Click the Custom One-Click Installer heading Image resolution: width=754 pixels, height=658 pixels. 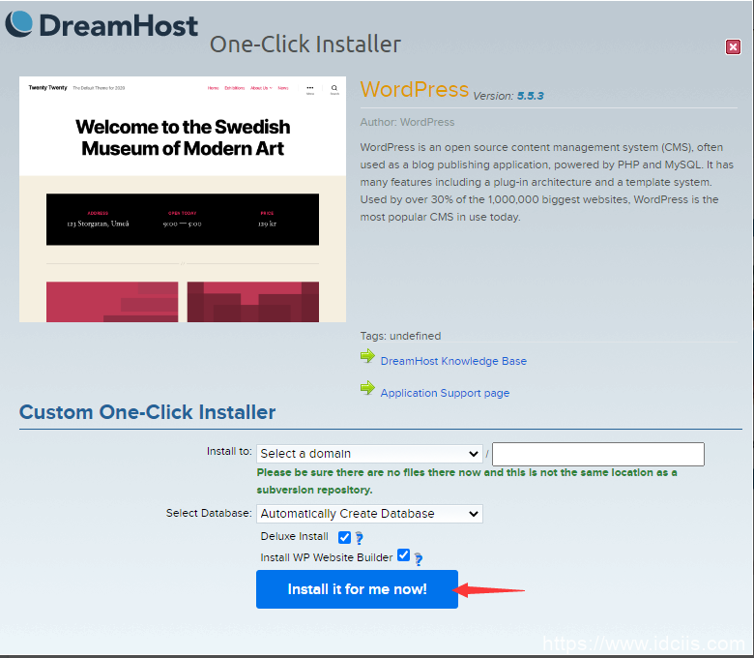147,412
